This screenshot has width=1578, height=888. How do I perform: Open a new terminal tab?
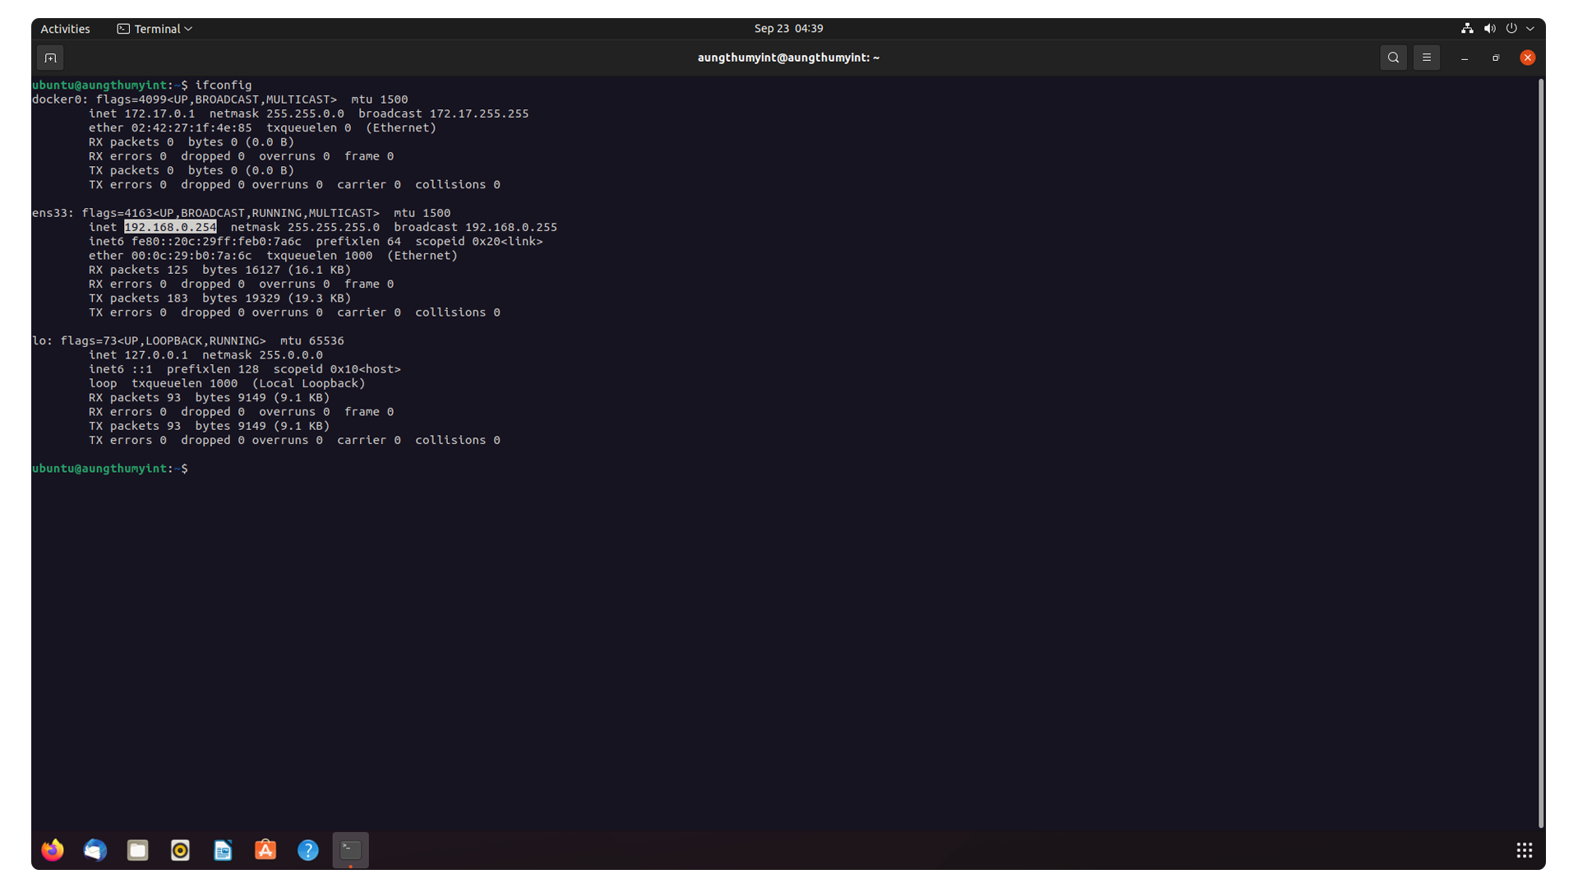click(50, 58)
